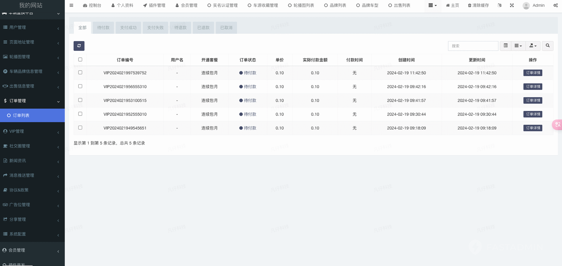Click the pink floating translate icon
Viewport: 562px width, 266px height.
tap(557, 125)
